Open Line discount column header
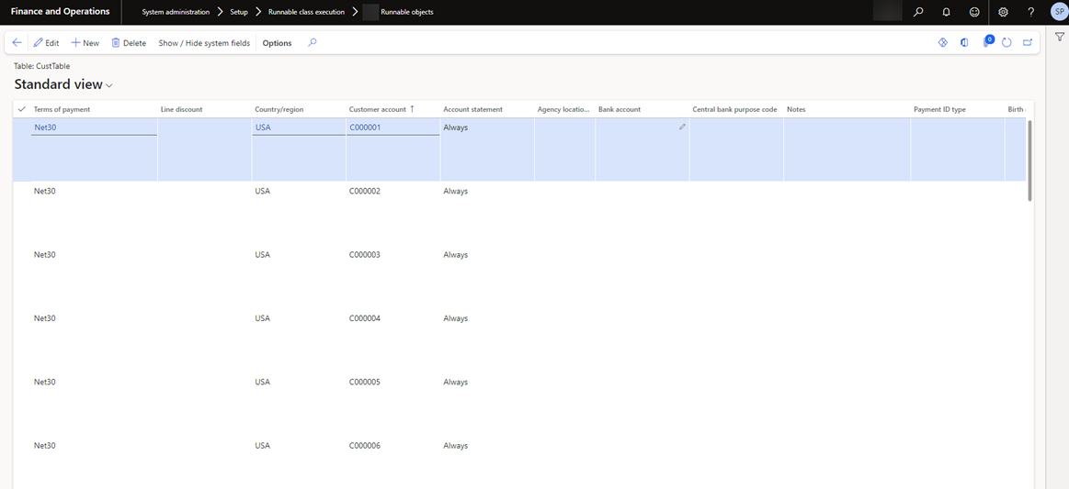 [x=181, y=109]
